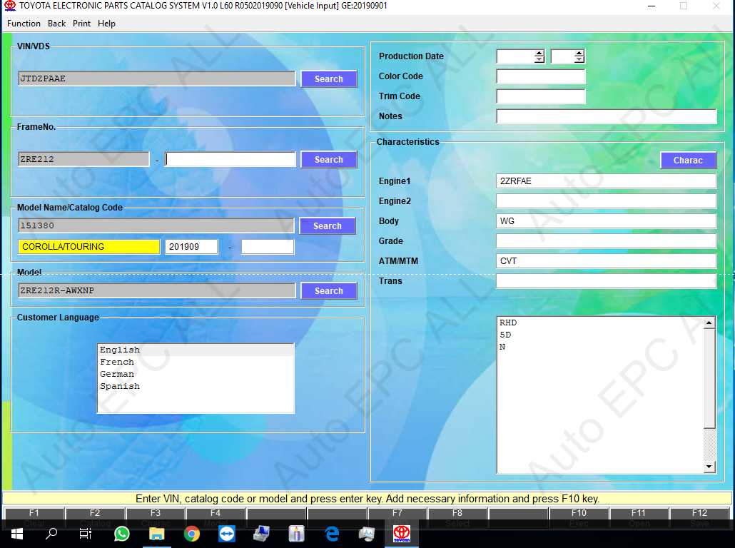
Task: Open the computer-monitor taskbar icon left of WinRAR
Action: (x=262, y=534)
